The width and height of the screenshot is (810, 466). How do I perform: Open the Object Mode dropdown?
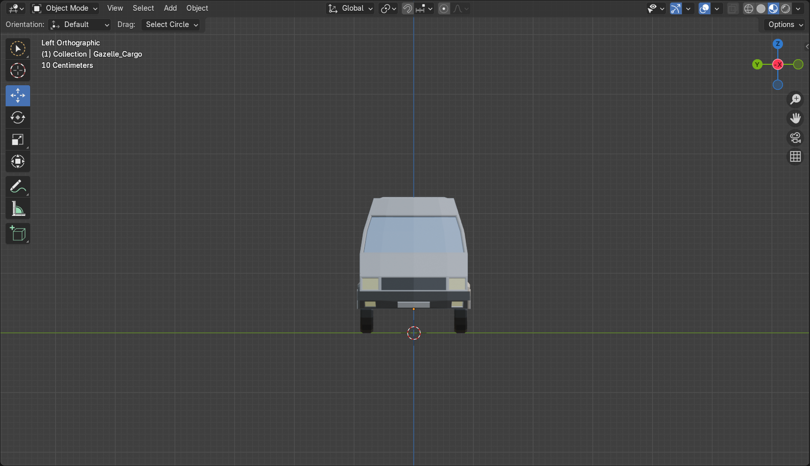(64, 8)
